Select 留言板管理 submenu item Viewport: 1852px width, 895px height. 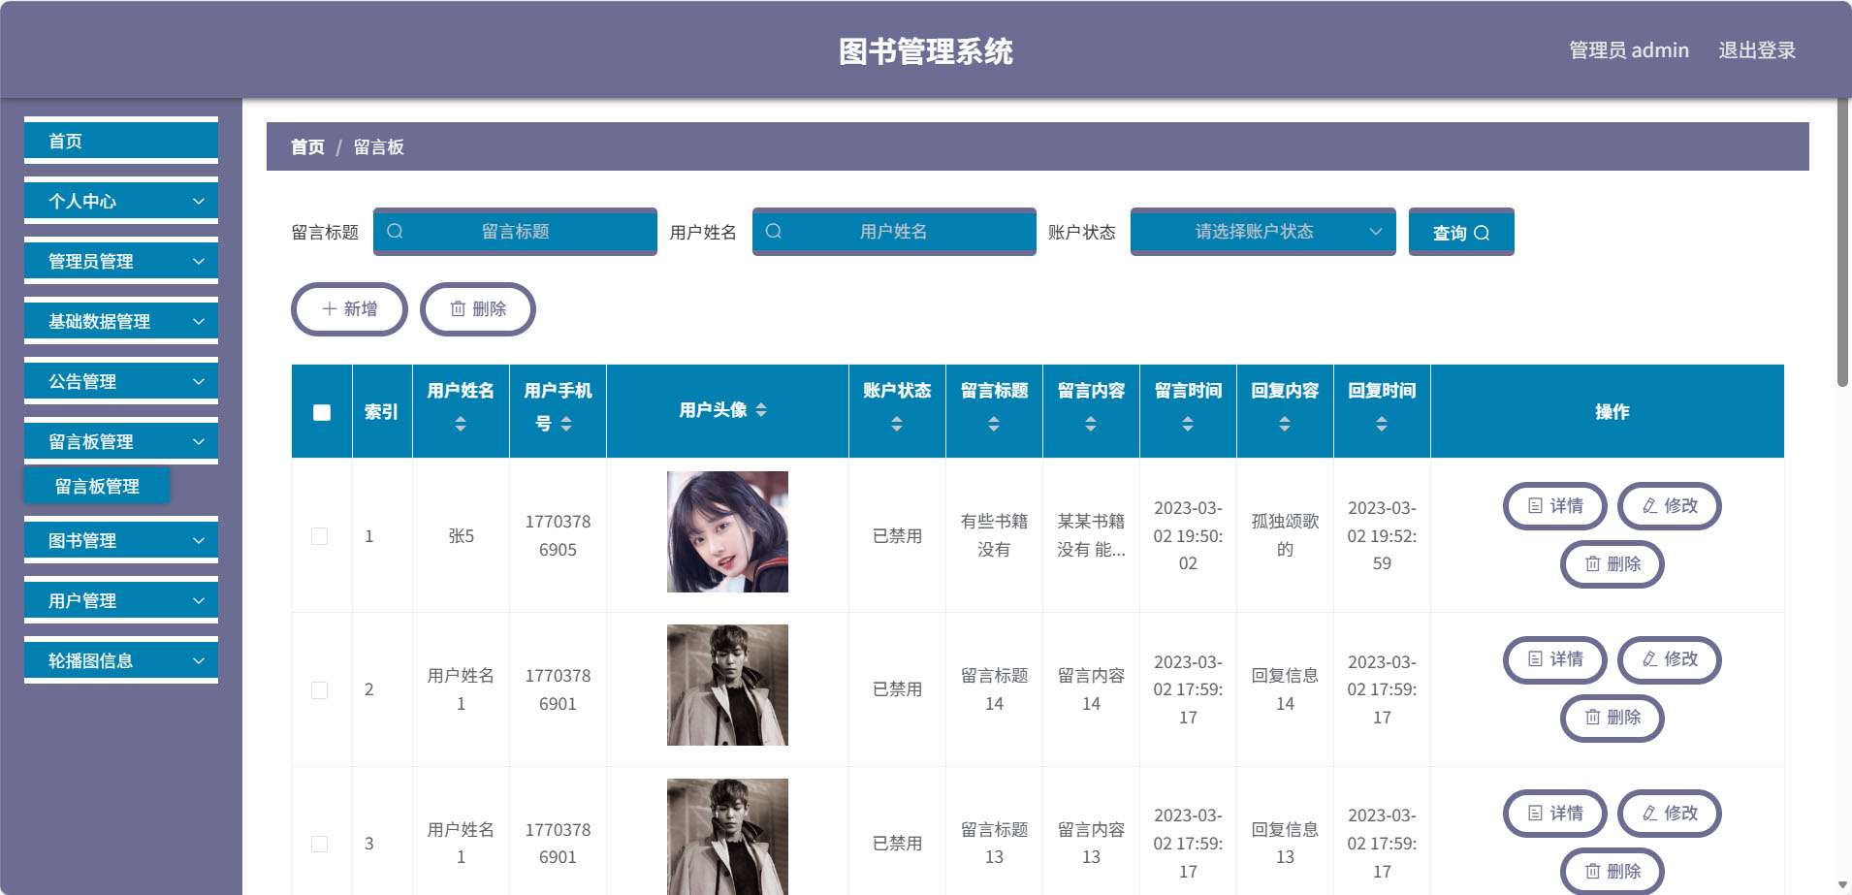click(97, 486)
